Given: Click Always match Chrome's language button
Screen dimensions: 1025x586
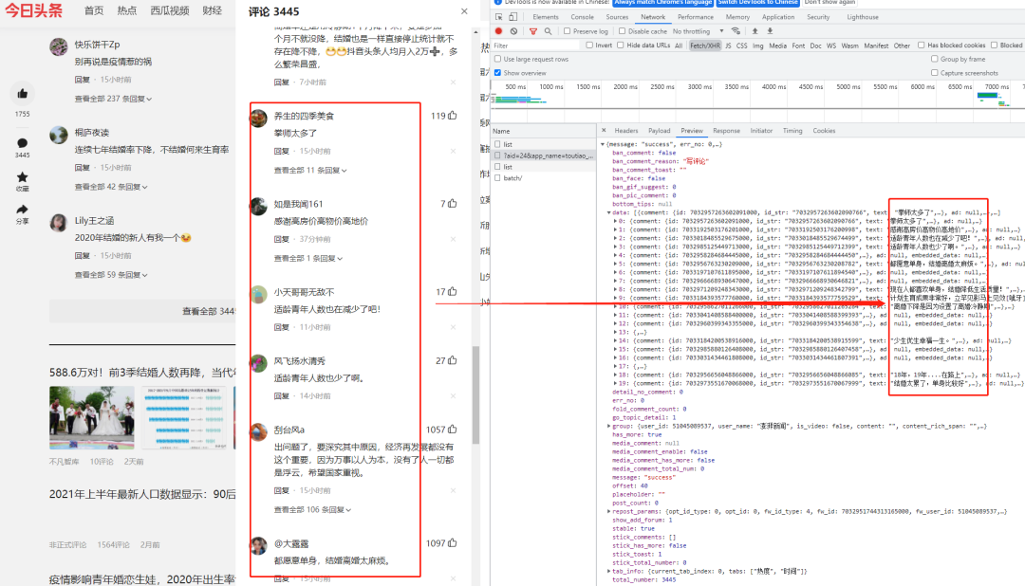Looking at the screenshot, I should 662,2.
